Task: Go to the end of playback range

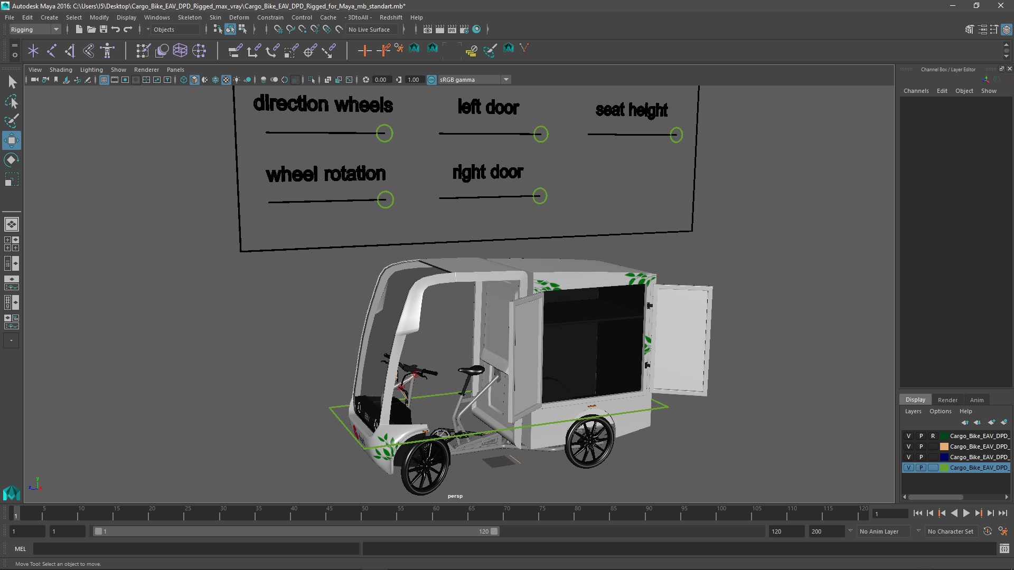Action: tap(1002, 513)
